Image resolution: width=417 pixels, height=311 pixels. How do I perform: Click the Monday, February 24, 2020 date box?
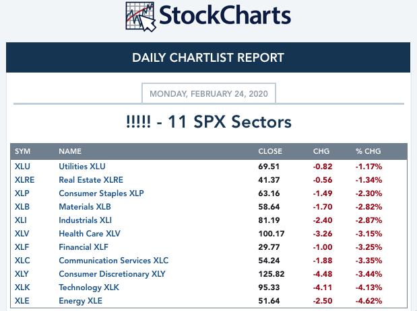pyautogui.click(x=208, y=93)
